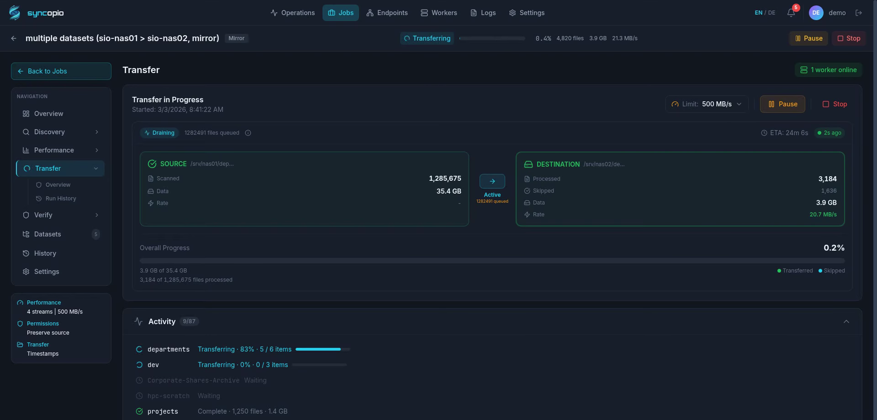The width and height of the screenshot is (877, 420).
Task: Pause the job from the header bar
Action: 808,38
